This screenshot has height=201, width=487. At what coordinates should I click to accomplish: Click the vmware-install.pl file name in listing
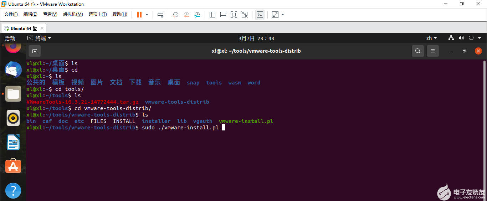(246, 121)
